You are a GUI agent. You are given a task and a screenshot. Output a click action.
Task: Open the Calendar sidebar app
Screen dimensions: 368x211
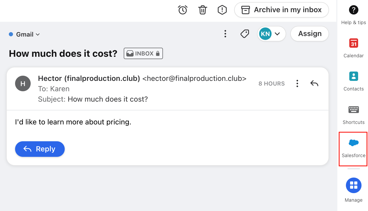click(x=353, y=48)
